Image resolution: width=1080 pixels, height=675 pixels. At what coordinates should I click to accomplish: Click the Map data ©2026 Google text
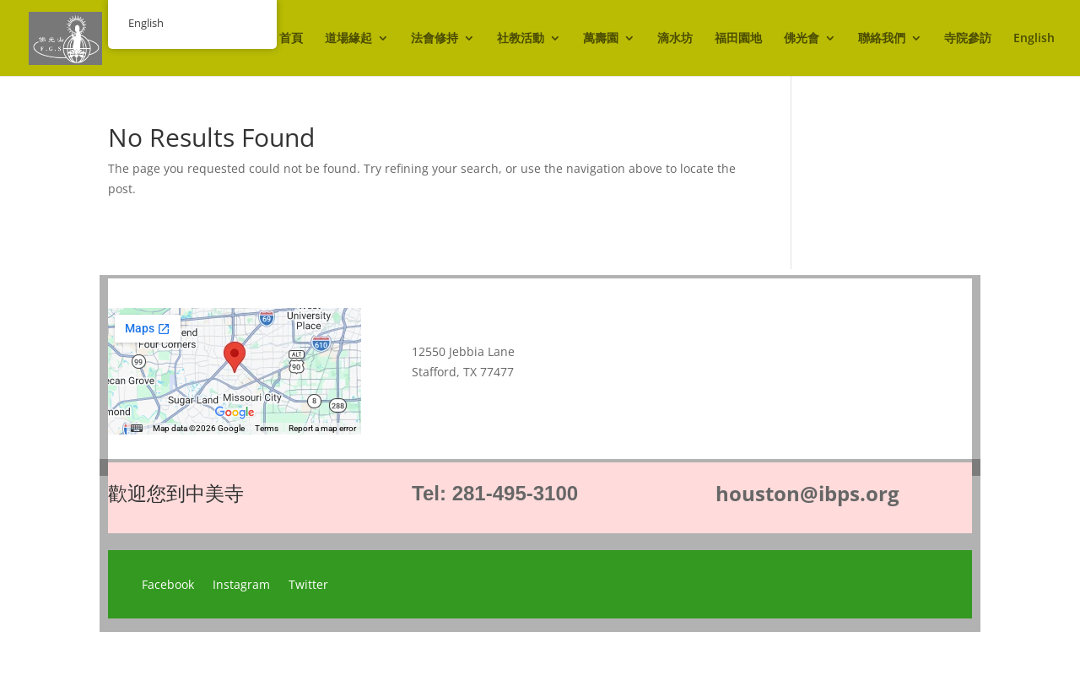click(x=198, y=429)
